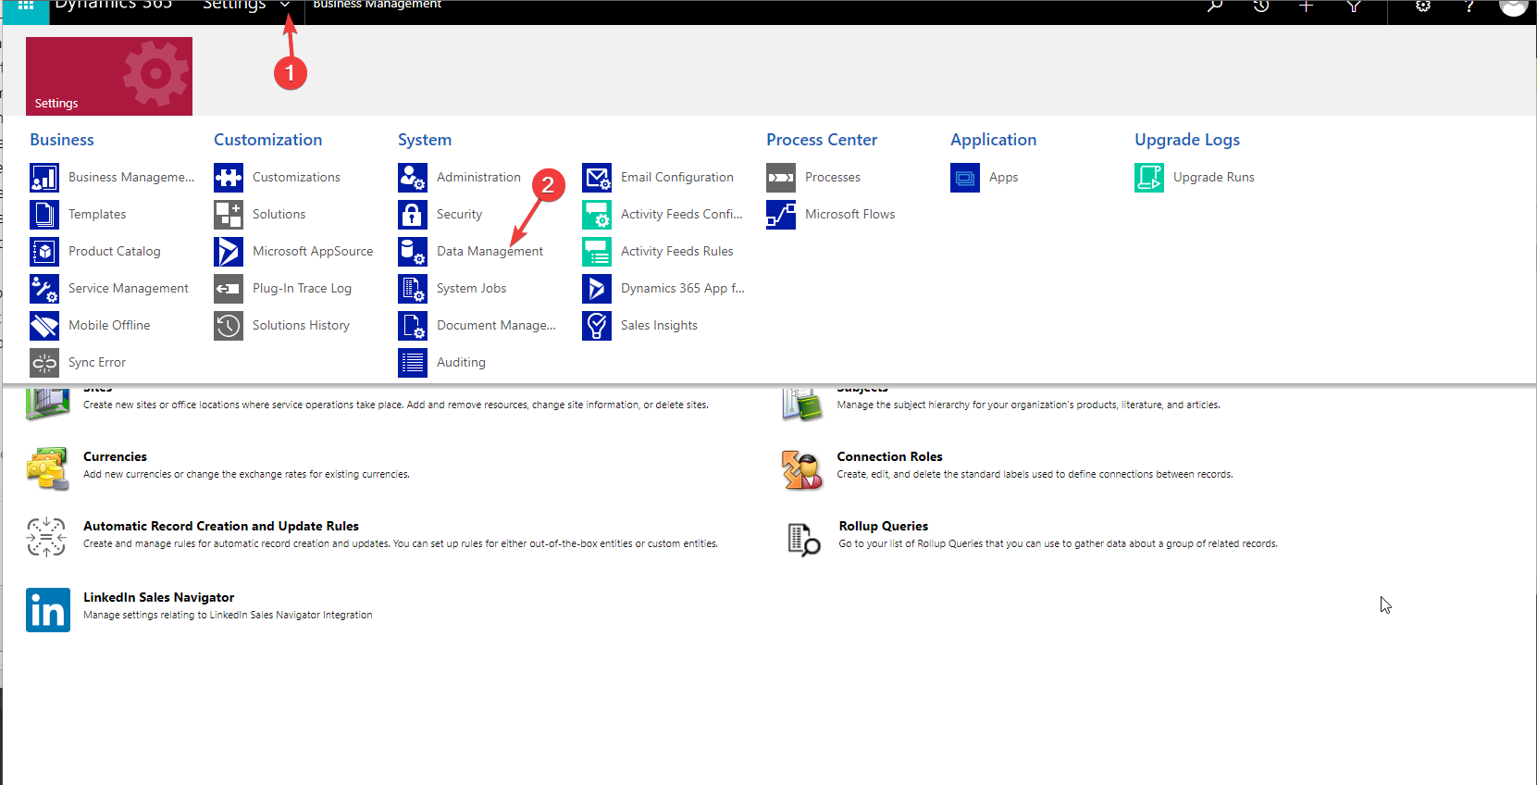Open Email Configuration icon
Screen dimensions: 1537x785
(x=597, y=177)
